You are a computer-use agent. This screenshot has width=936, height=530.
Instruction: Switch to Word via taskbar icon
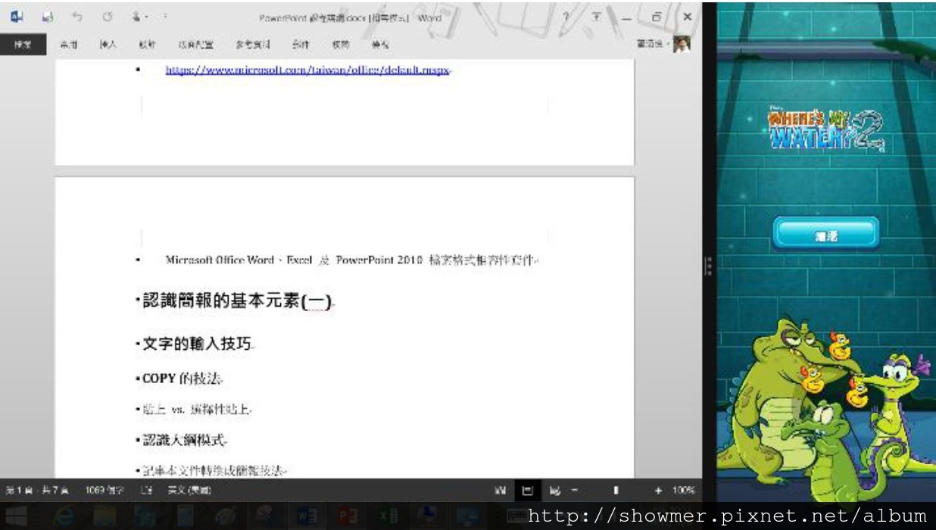pos(307,516)
